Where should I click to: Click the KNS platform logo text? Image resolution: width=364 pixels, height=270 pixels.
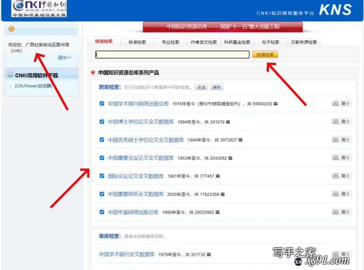click(x=335, y=10)
